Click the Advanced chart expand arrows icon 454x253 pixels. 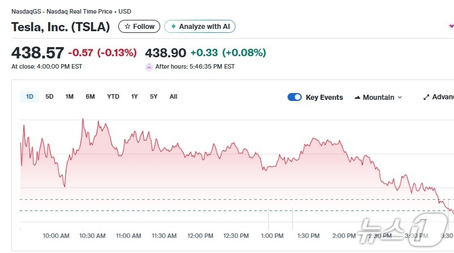(426, 98)
